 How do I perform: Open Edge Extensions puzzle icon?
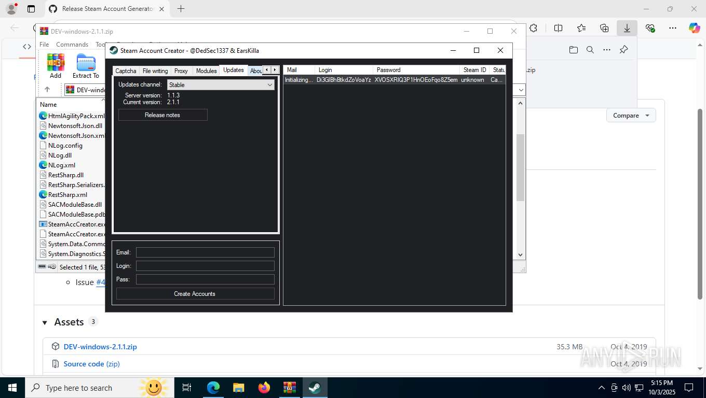tap(533, 29)
